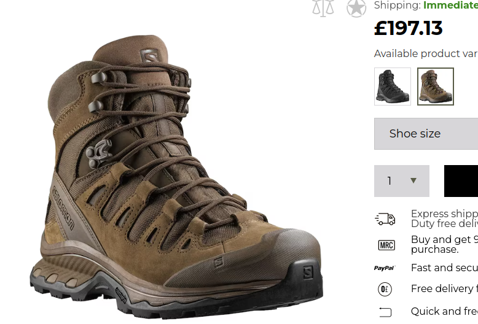This screenshot has width=478, height=324.
Task: Click the quantity dropdown triangle arrow
Action: (413, 180)
